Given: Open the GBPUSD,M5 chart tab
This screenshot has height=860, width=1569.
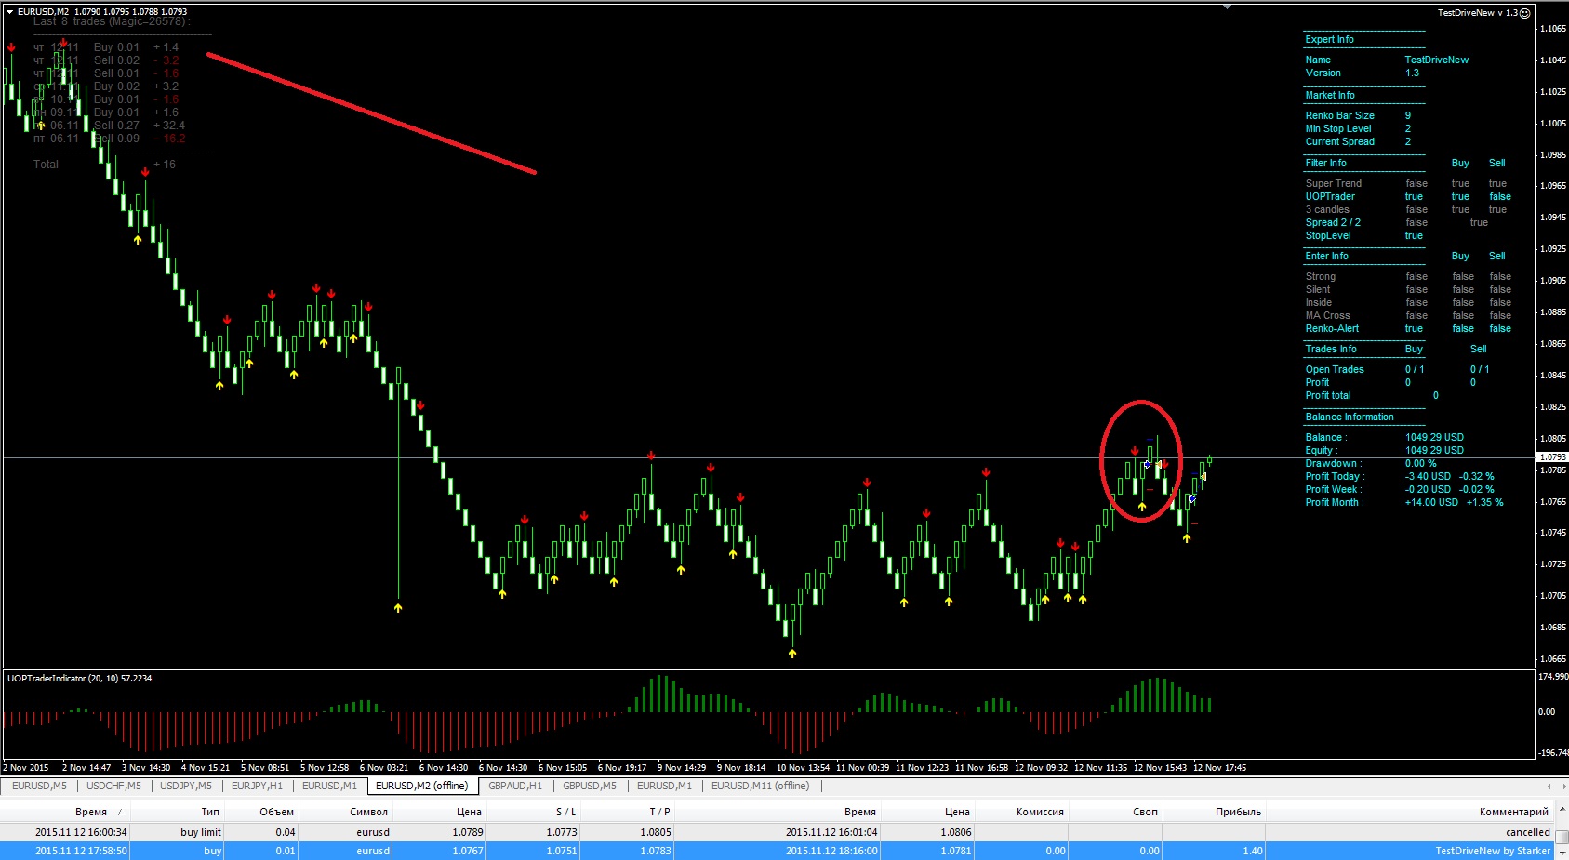Looking at the screenshot, I should coord(590,786).
